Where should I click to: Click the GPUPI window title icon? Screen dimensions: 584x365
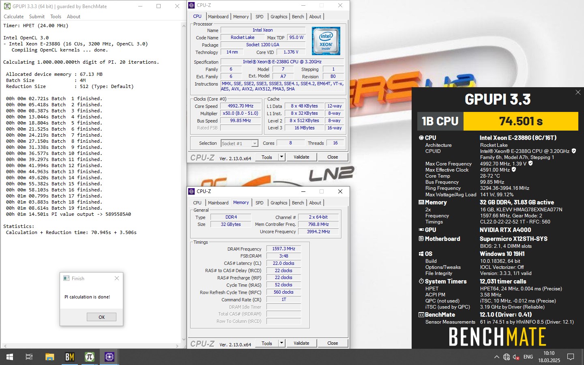(x=7, y=6)
